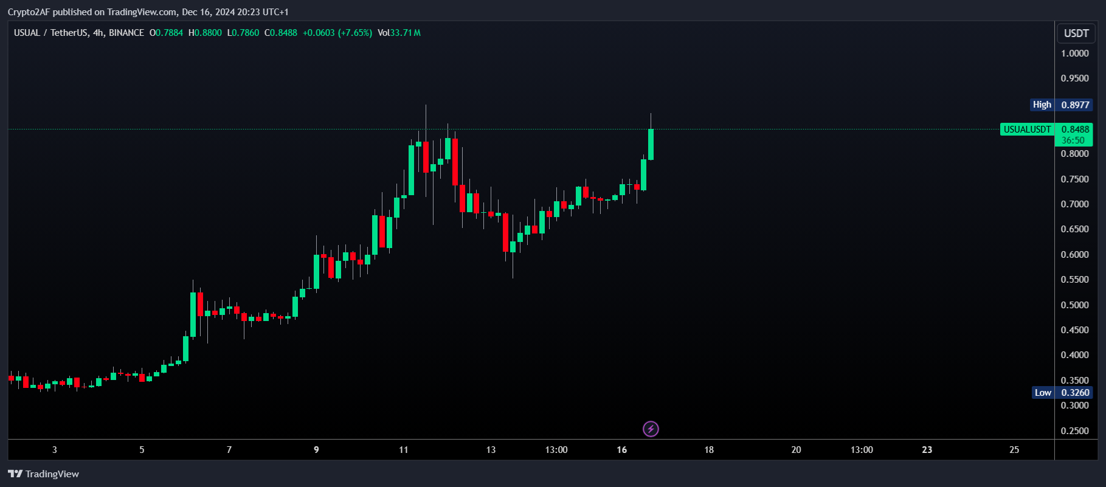Click the 0.9500 price axis label
Screen dimensions: 1106x487
(x=1074, y=78)
